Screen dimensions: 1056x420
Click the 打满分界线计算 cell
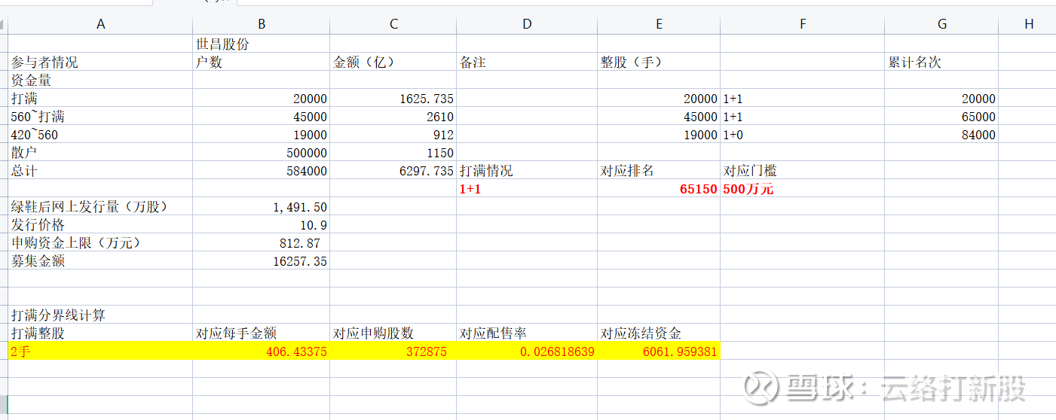100,315
